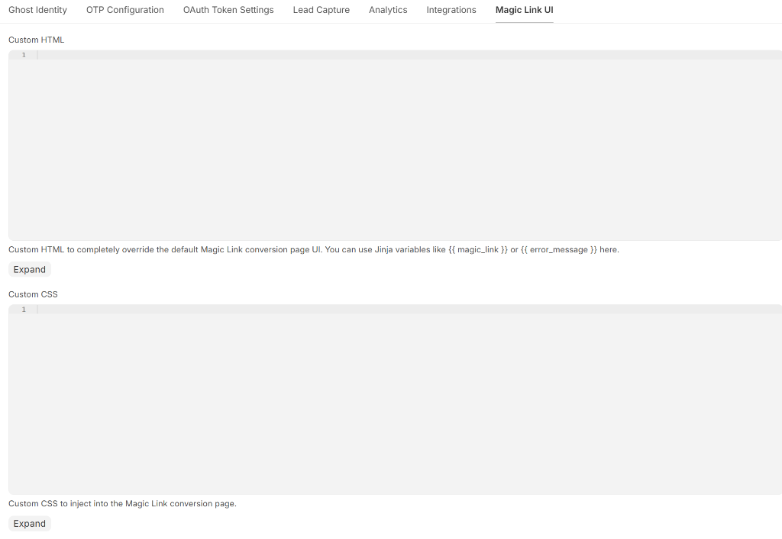Expand the Custom HTML editor
The height and width of the screenshot is (539, 782).
30,269
